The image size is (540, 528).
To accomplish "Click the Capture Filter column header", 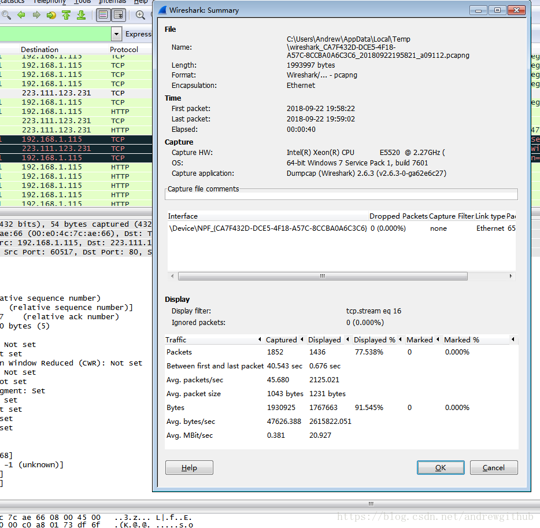I will (x=451, y=216).
